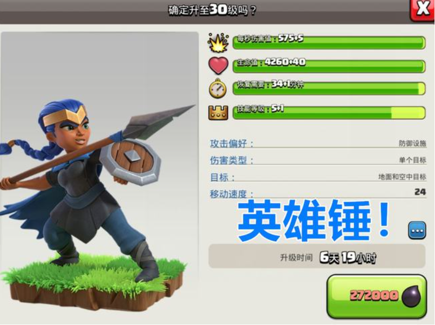
Task: Click the damage per second explosion icon
Action: [x=218, y=43]
